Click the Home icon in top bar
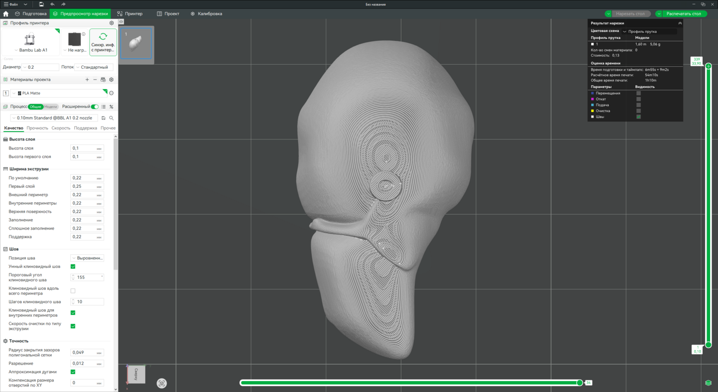 click(6, 14)
